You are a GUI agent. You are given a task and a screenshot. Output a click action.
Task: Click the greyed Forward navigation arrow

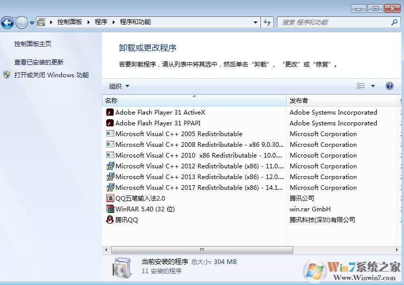(22, 23)
